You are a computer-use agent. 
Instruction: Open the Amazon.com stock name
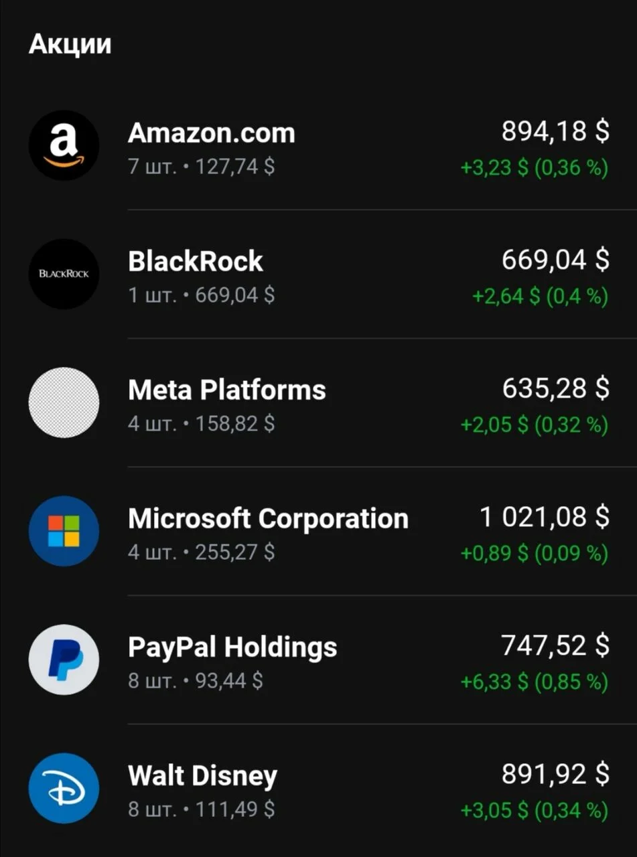[x=212, y=133]
